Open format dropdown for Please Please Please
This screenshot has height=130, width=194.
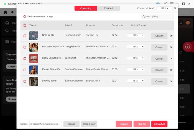click(136, 69)
